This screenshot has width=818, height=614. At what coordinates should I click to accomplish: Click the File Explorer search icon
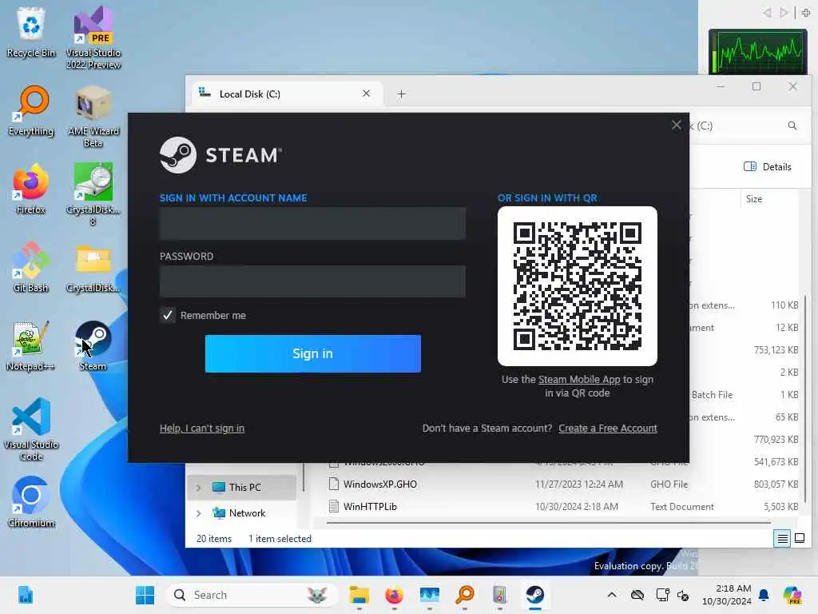[x=792, y=126]
